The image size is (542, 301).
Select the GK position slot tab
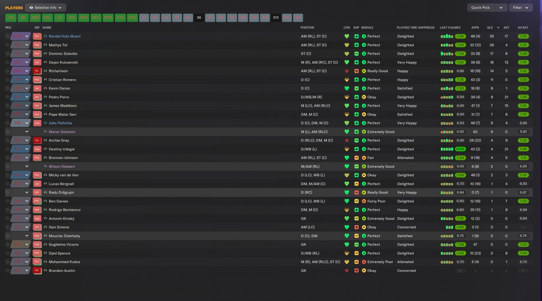pos(11,18)
